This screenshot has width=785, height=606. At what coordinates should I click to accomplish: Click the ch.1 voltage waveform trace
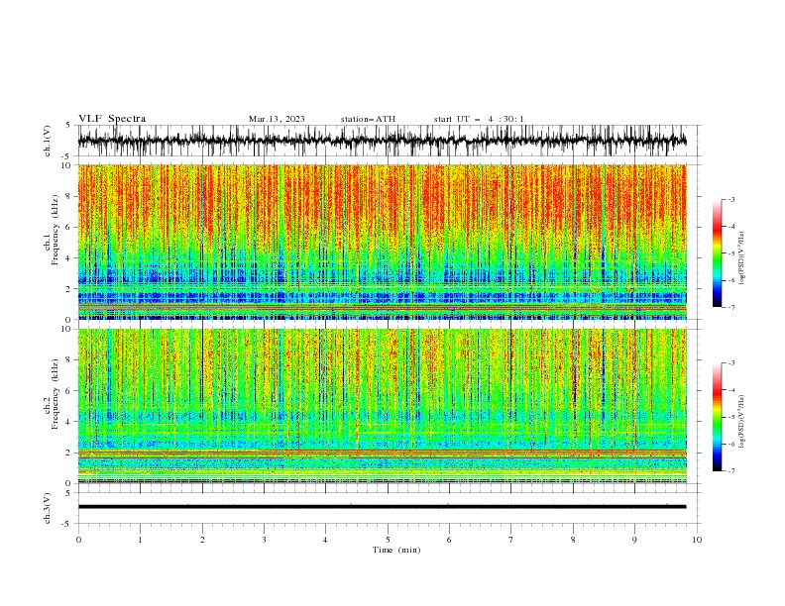tap(382, 141)
